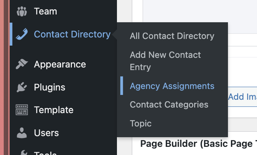The image size is (257, 155).
Task: Go to the Appearance menu label
Action: click(60, 64)
